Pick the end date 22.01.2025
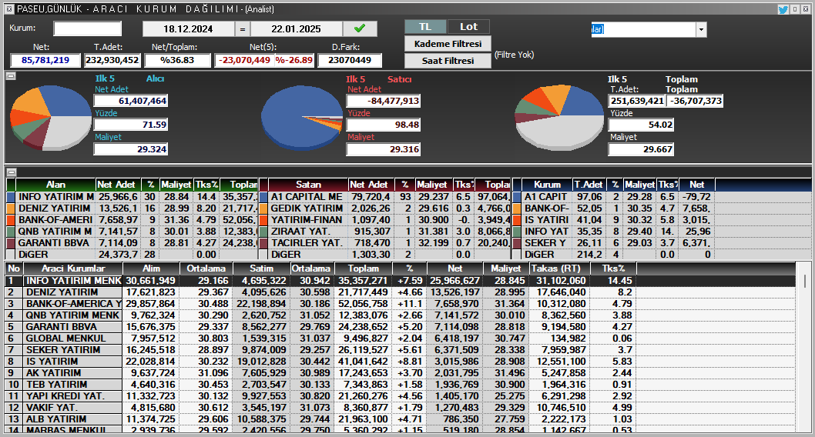This screenshot has width=815, height=437. [297, 29]
